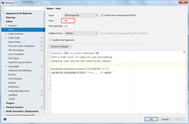
Task: Open the File Encodings page
Action: [16, 50]
